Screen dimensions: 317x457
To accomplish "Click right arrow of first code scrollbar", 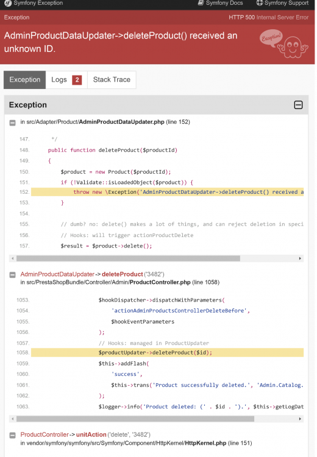I will [x=300, y=258].
